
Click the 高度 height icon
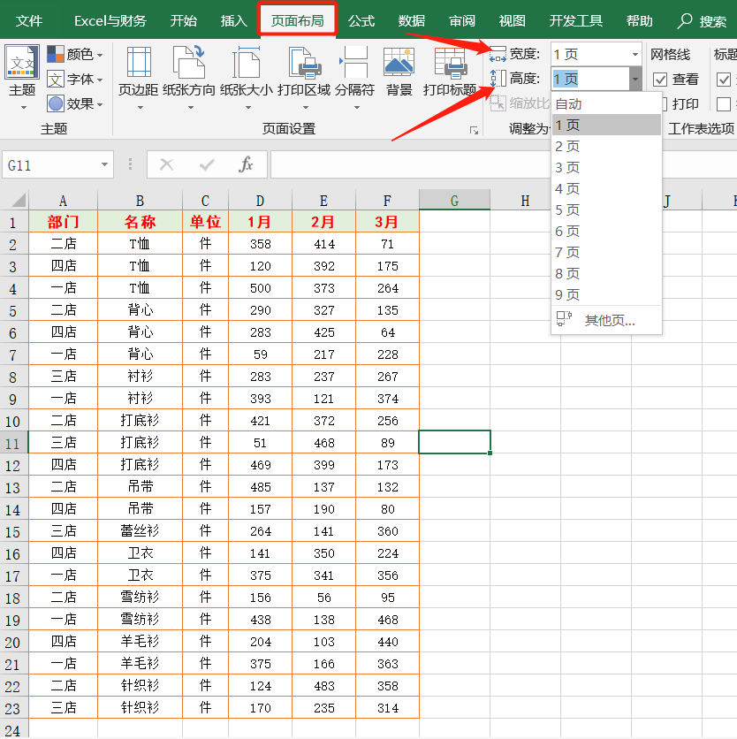[x=498, y=79]
